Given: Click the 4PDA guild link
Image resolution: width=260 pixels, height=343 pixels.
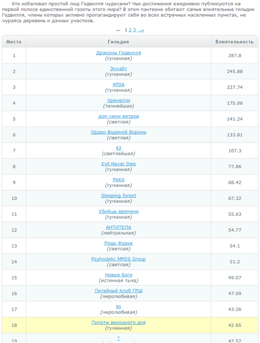Looking at the screenshot, I should [119, 84].
